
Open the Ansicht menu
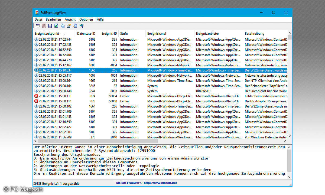point(70,19)
